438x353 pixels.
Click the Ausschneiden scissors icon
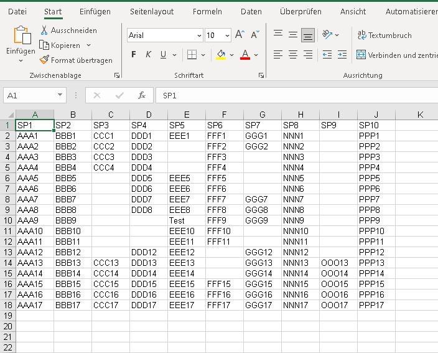click(x=44, y=31)
